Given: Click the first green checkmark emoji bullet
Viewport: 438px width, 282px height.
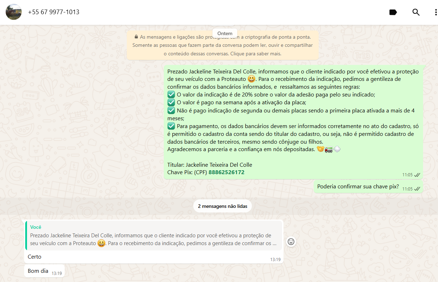Looking at the screenshot, I should pos(171,95).
